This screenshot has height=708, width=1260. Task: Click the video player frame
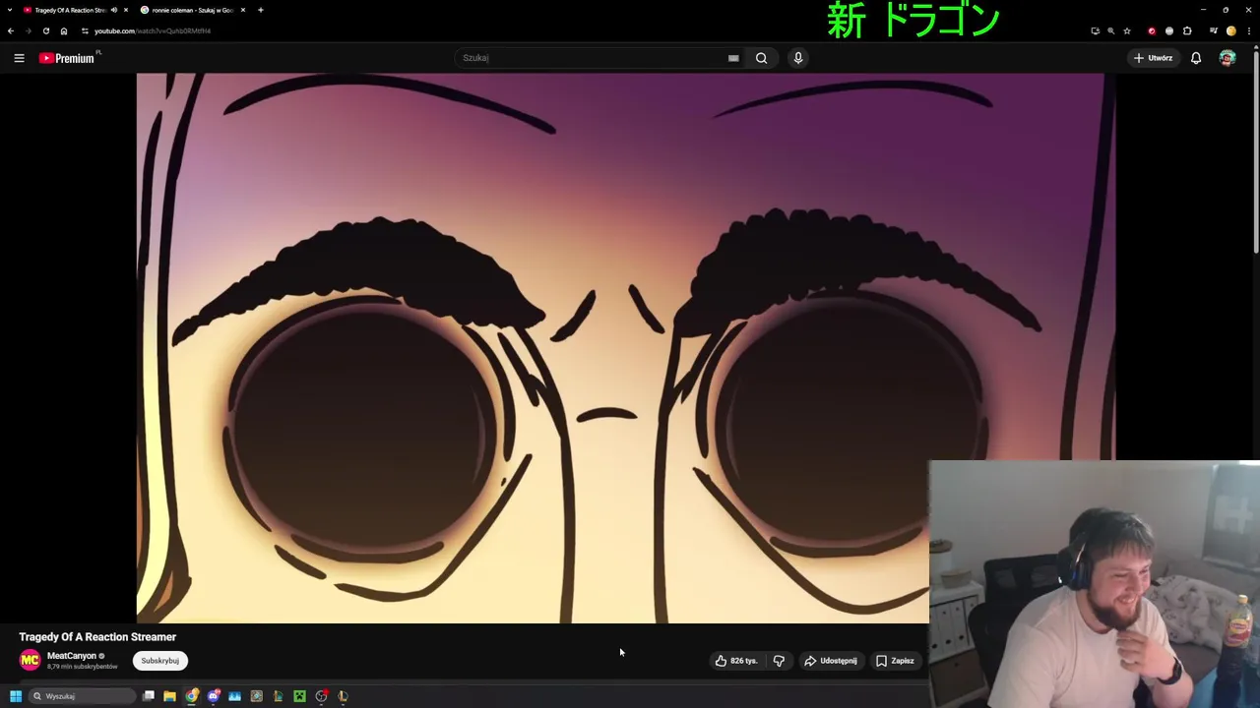pos(626,348)
